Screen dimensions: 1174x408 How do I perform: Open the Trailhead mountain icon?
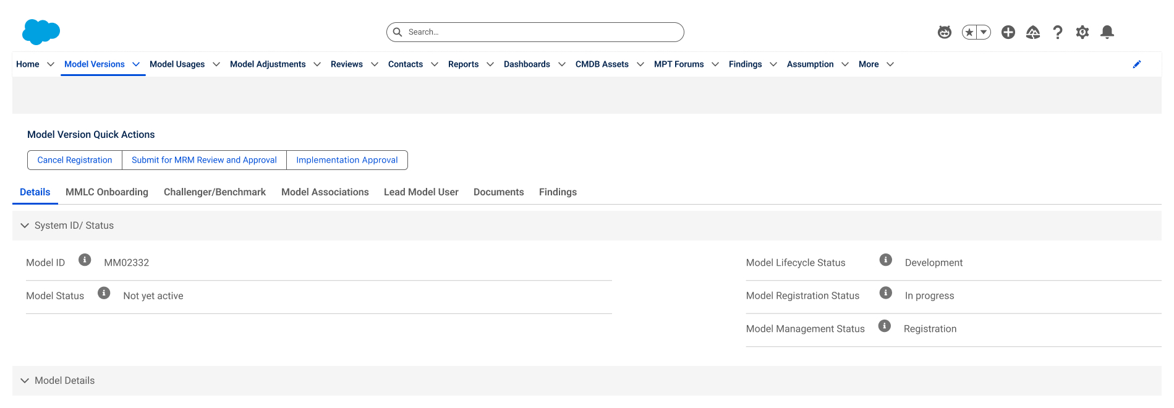[1033, 32]
